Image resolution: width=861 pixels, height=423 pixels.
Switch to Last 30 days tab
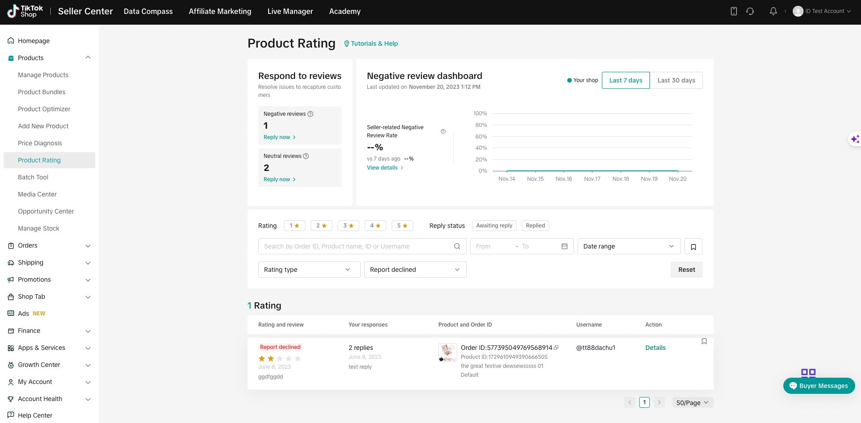coord(676,80)
